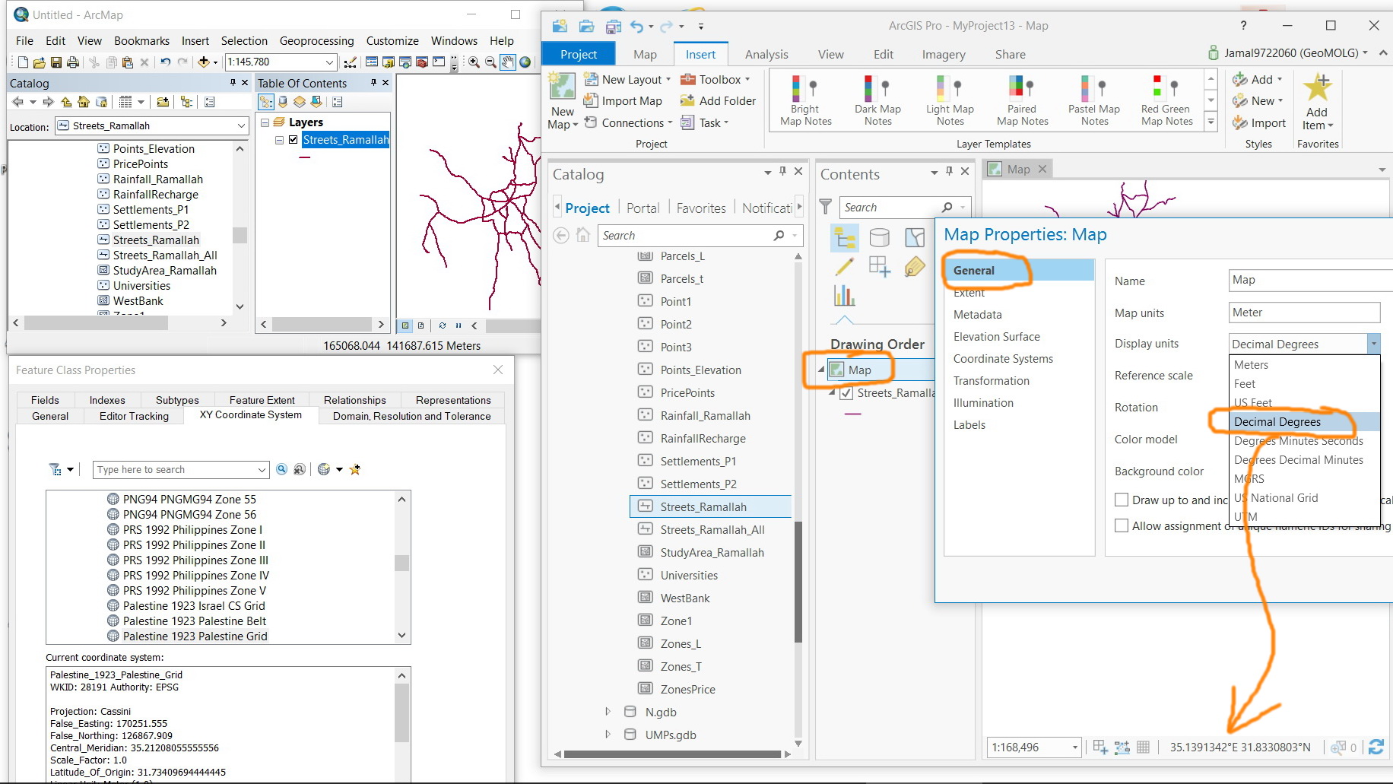Click the Print icon in ArcMap toolbar
Screen dimensions: 1393x784
[x=73, y=62]
